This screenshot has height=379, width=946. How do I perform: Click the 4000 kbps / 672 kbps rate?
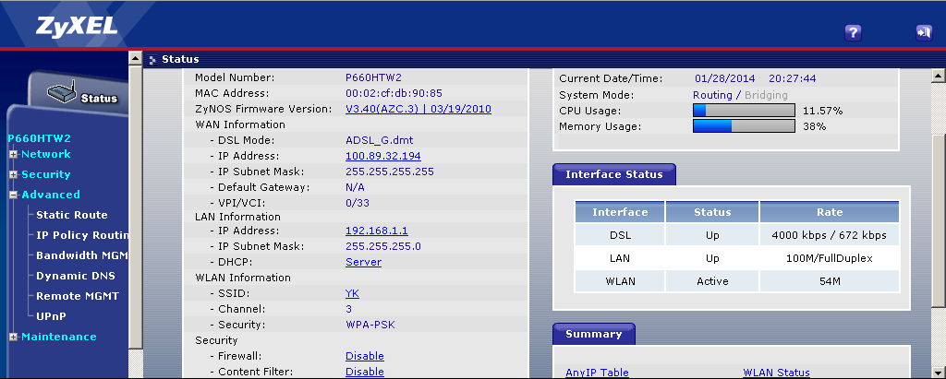click(x=829, y=235)
